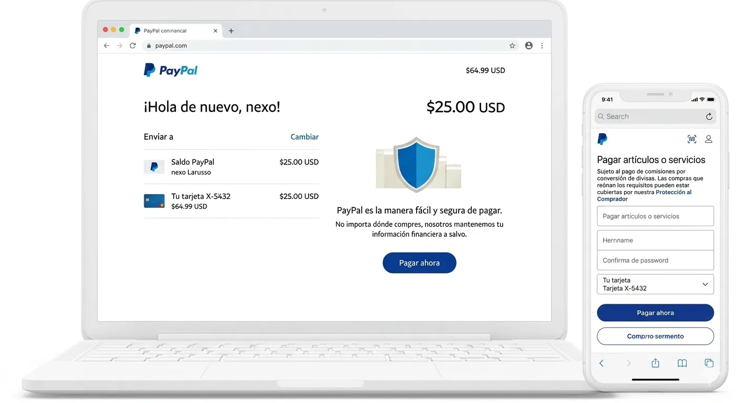Tap Pagar ahora on the phone
This screenshot has height=403, width=739.
(x=656, y=313)
